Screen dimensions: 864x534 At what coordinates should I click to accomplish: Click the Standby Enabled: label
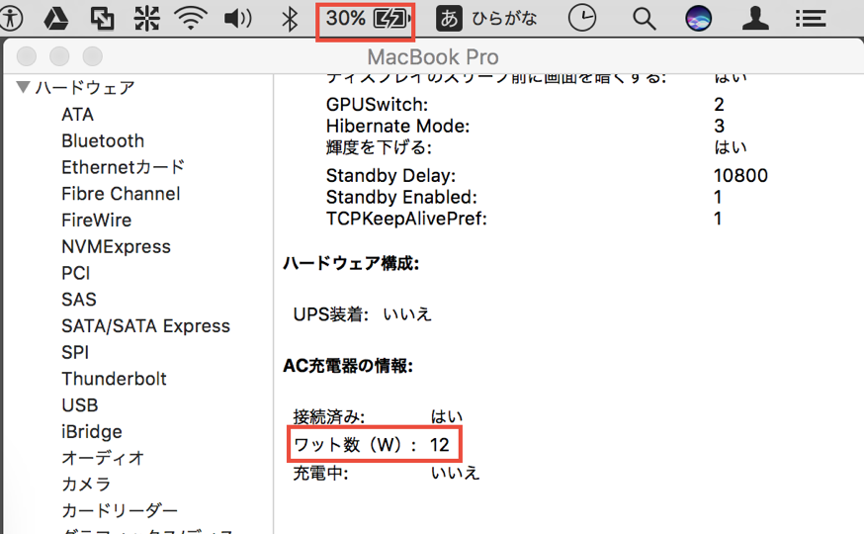401,197
